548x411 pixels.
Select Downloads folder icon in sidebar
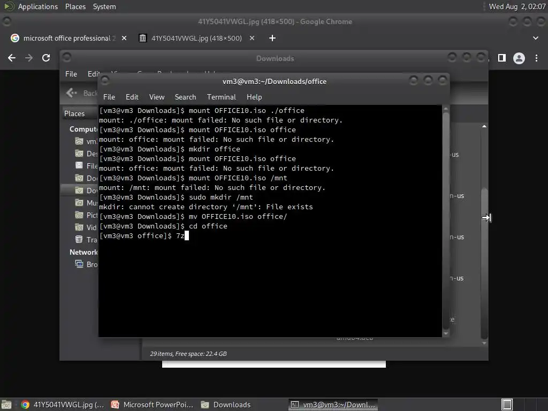tap(79, 191)
